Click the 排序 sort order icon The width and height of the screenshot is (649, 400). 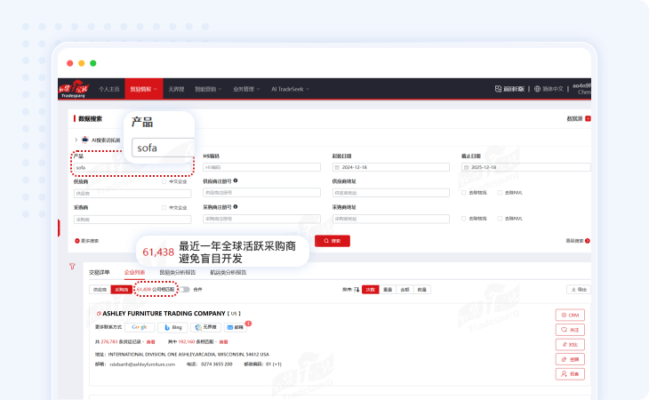tap(357, 289)
